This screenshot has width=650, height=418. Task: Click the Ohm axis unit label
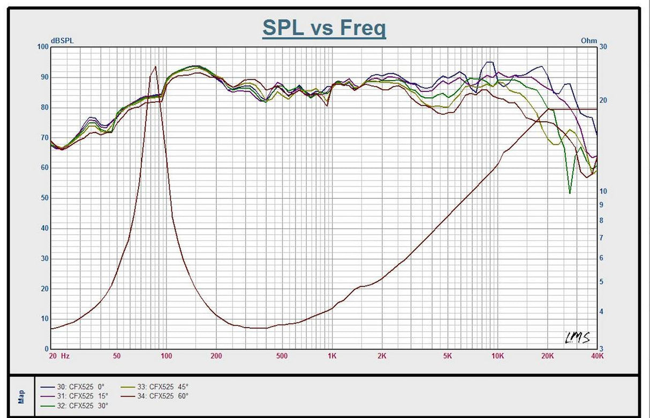coord(588,41)
